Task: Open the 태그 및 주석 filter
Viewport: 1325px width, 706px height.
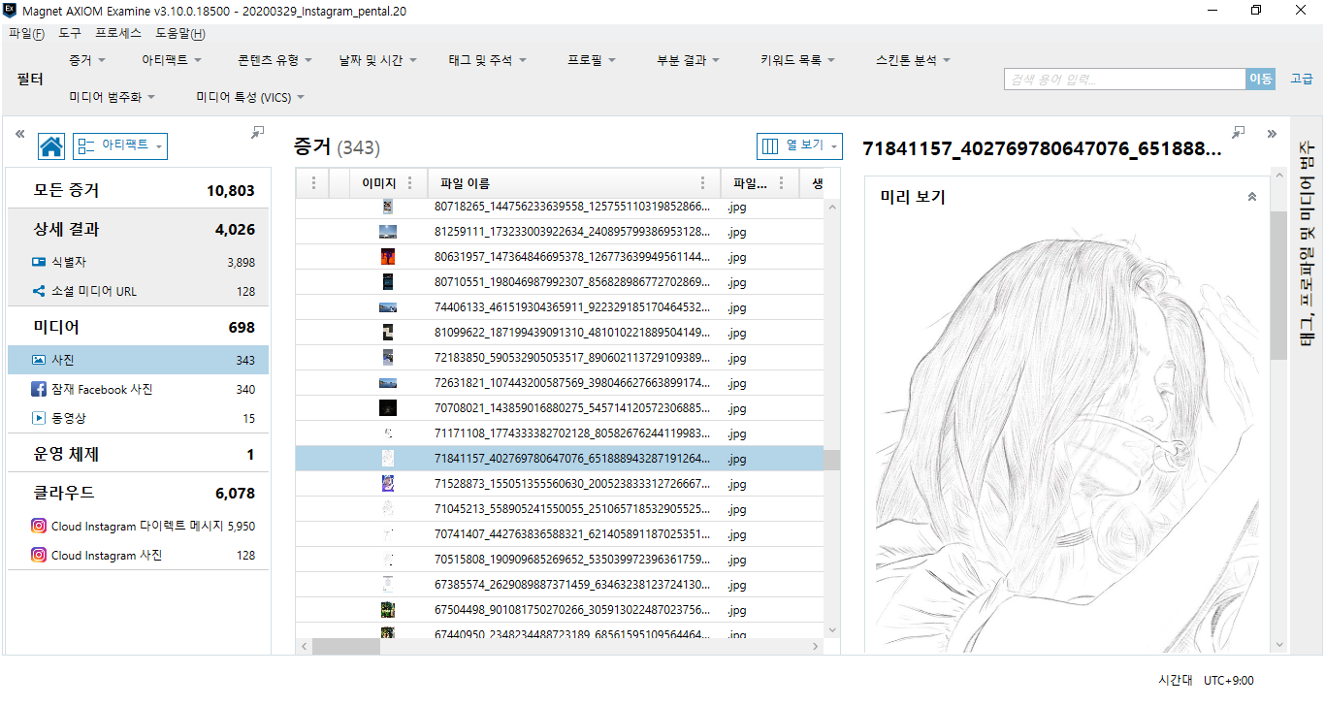Action: 487,60
